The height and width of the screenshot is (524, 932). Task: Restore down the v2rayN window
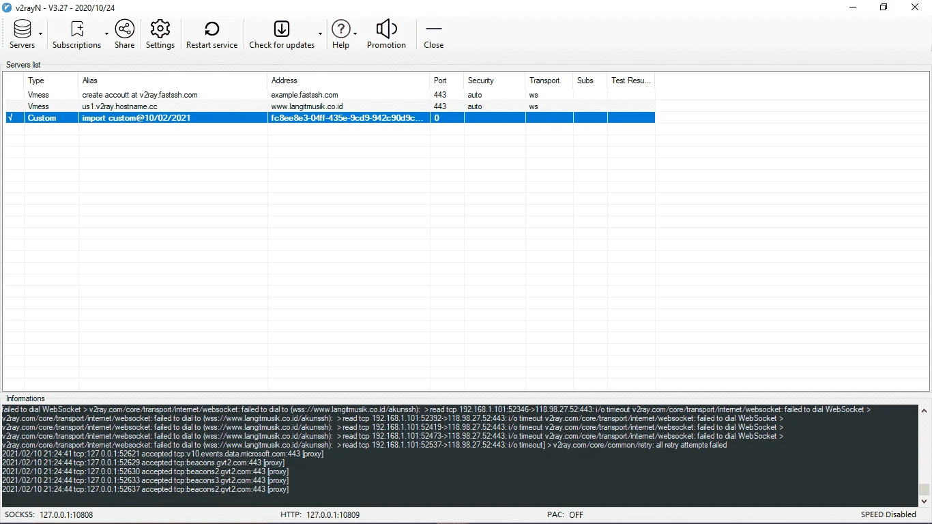(884, 8)
